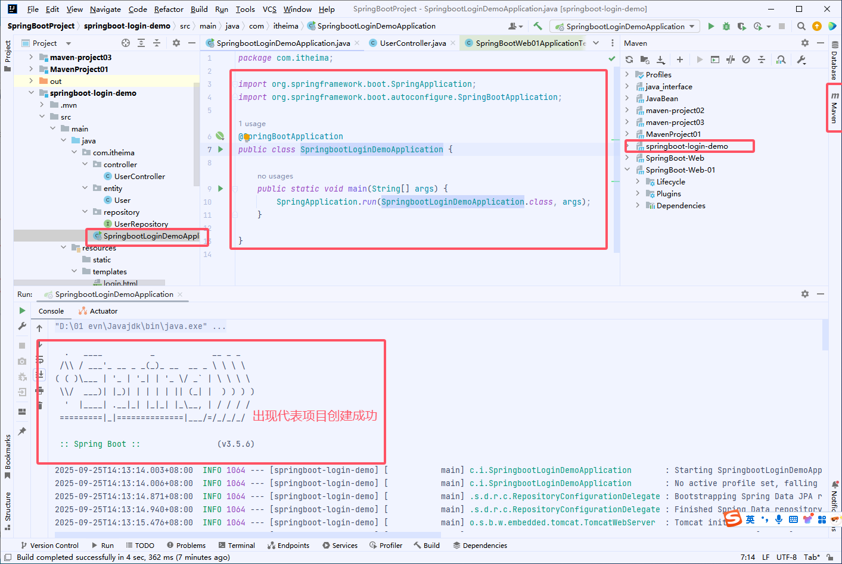Open the Services tool window
Screen dimensions: 842x564
(x=340, y=545)
